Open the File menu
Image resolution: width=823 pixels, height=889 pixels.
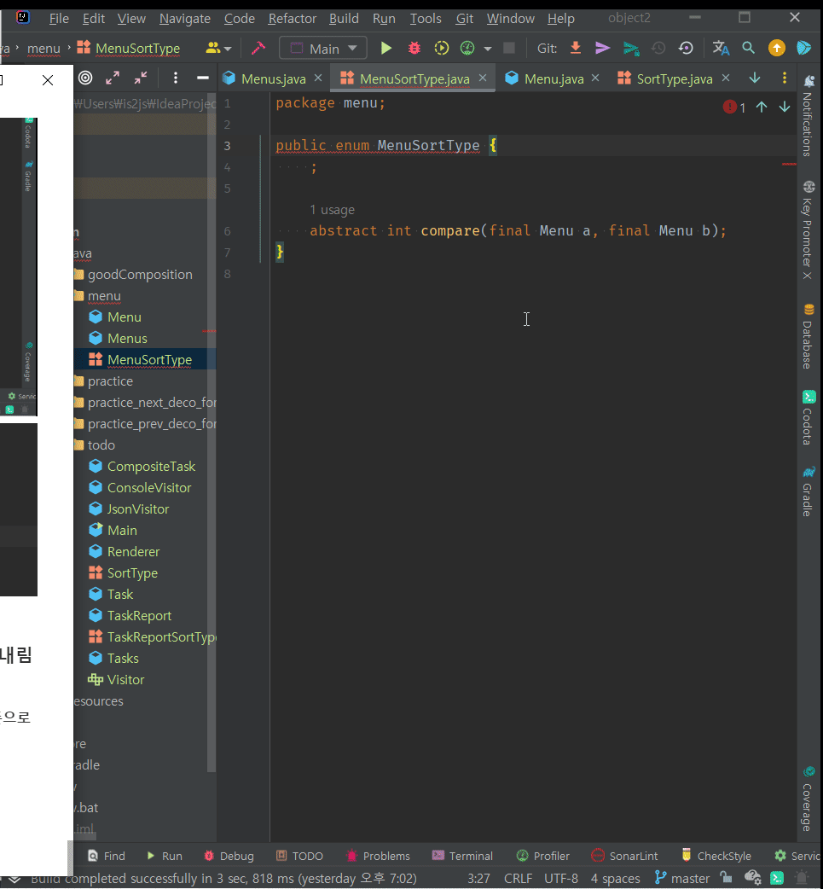pos(59,18)
